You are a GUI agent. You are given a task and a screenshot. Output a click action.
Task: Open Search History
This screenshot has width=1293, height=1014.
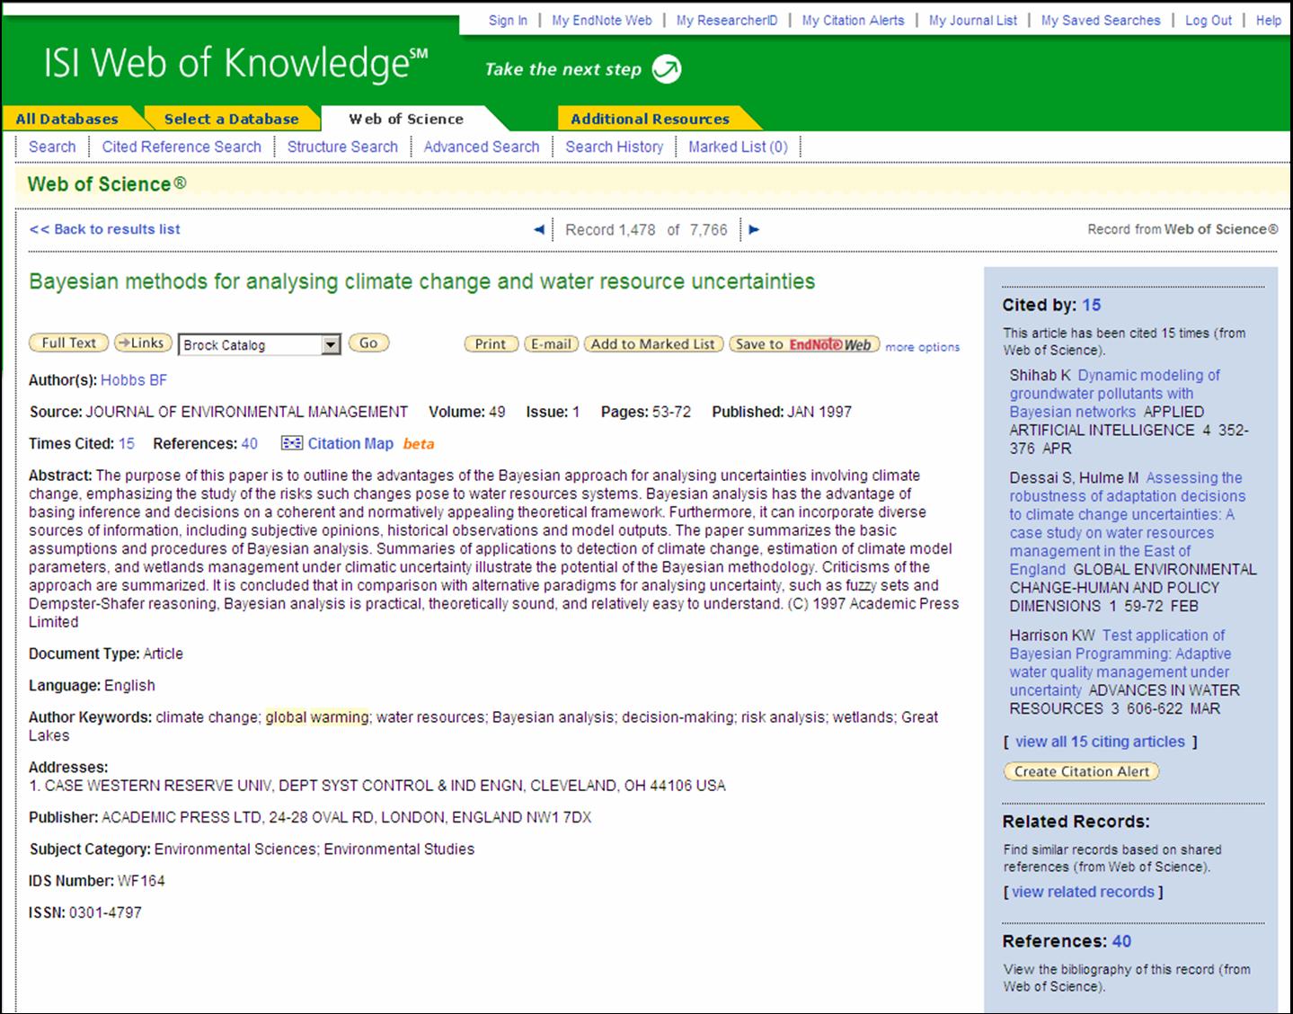[x=615, y=147]
